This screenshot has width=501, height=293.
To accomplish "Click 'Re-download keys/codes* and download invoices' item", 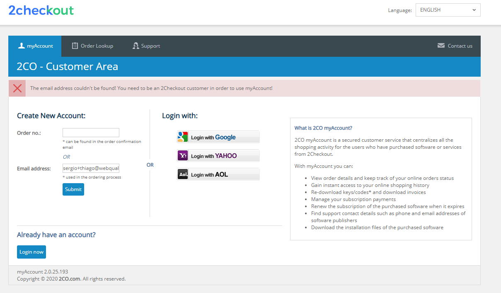I will click(x=368, y=192).
